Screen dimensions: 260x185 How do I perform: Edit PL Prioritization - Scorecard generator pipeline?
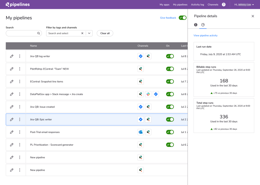[12, 145]
